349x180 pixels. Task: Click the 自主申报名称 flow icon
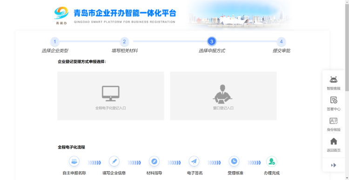74,161
